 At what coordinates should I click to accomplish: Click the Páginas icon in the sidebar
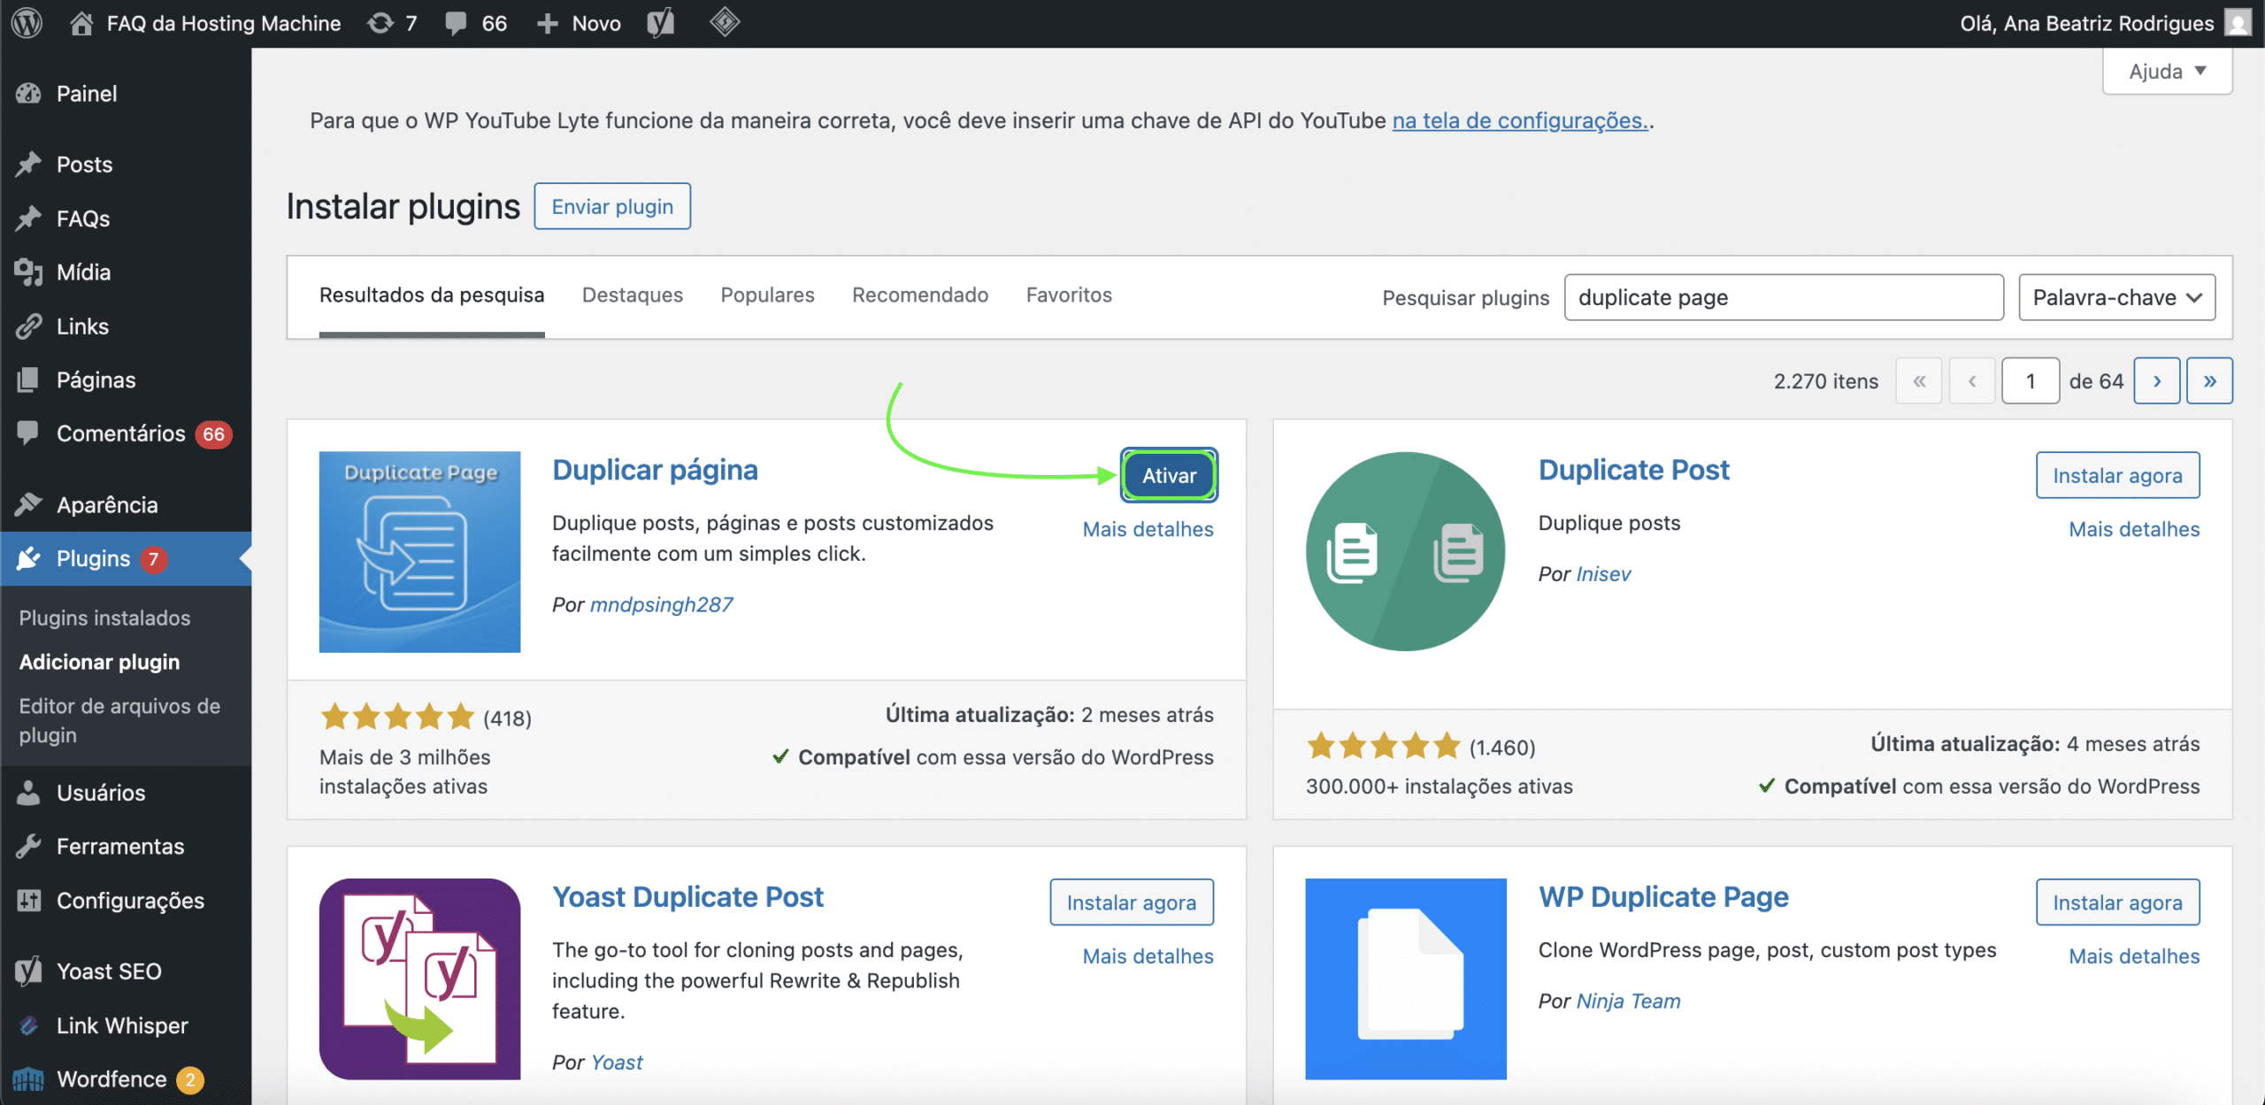28,380
